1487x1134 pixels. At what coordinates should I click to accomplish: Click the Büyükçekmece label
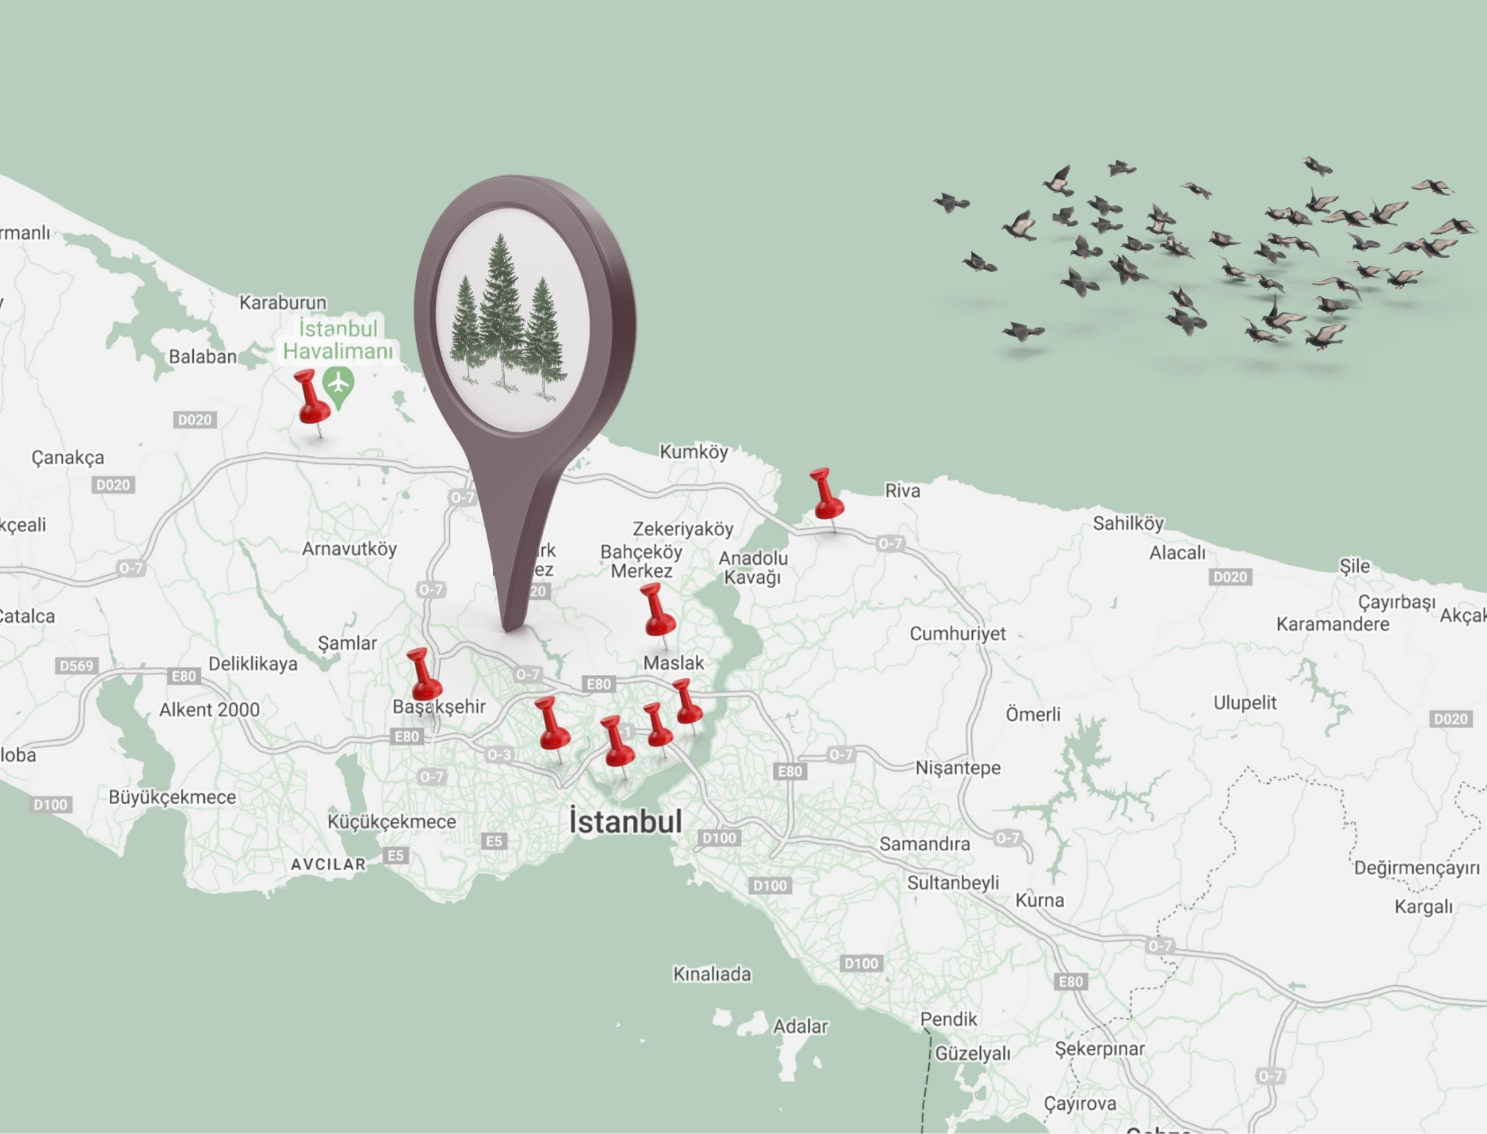pos(172,797)
